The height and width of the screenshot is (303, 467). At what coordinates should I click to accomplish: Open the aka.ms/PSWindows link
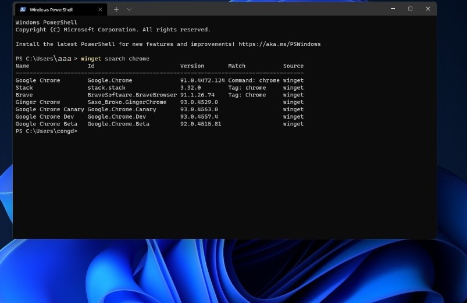point(279,44)
